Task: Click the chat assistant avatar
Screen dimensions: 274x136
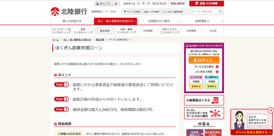Action: (239, 120)
